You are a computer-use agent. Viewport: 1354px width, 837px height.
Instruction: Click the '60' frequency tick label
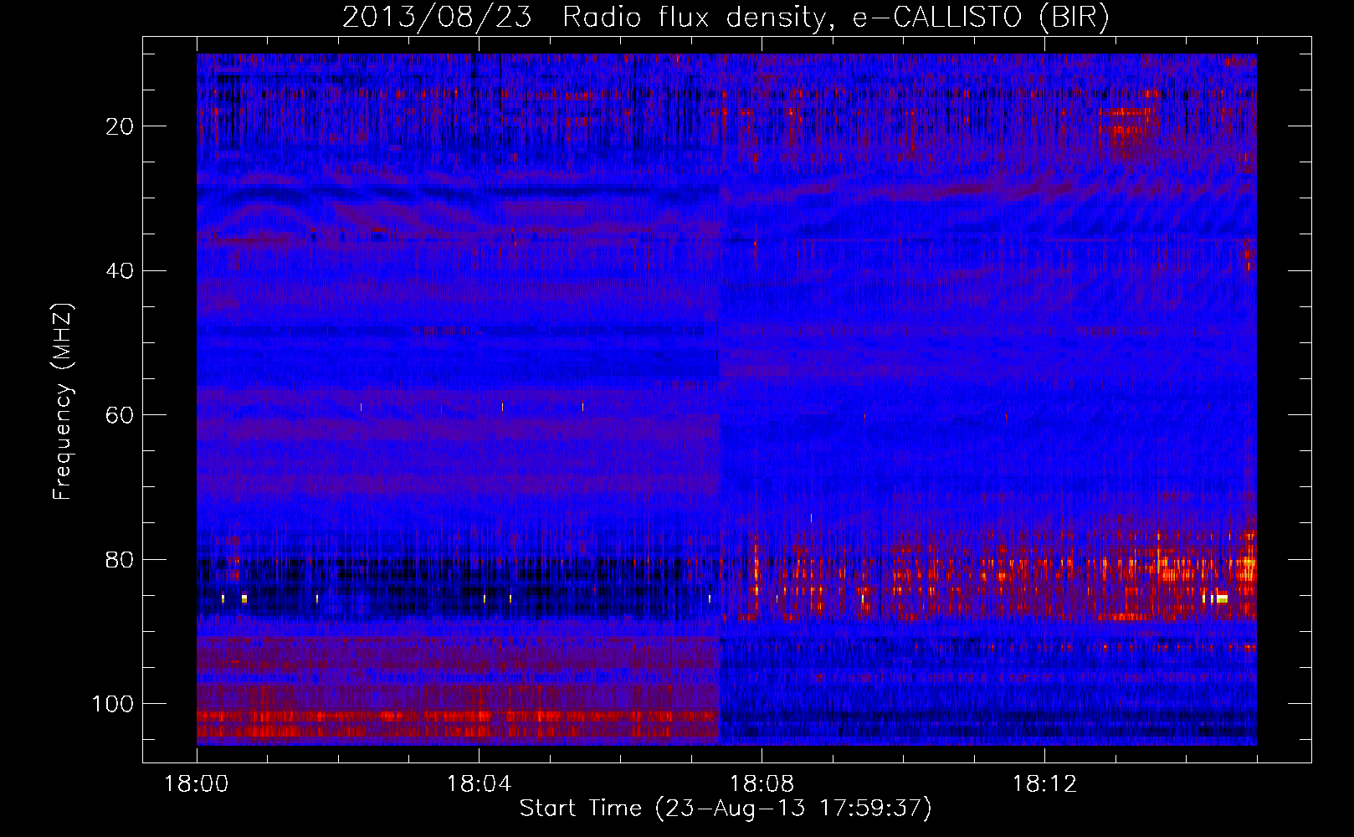[x=120, y=415]
